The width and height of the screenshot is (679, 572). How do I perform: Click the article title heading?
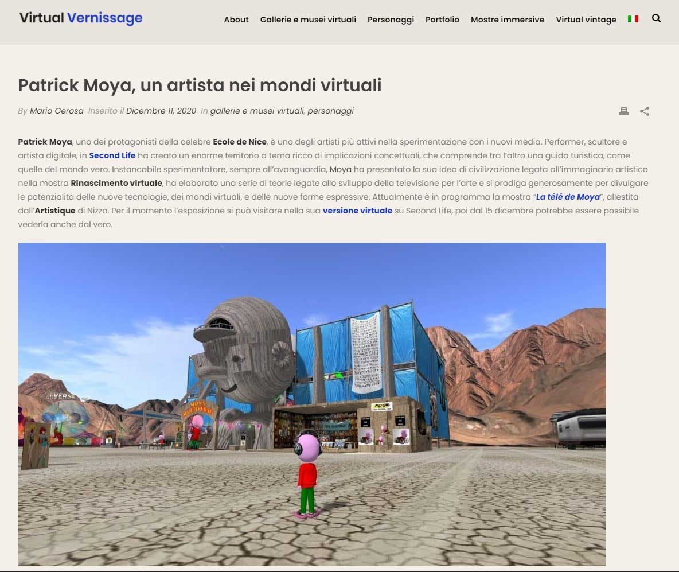pos(200,85)
